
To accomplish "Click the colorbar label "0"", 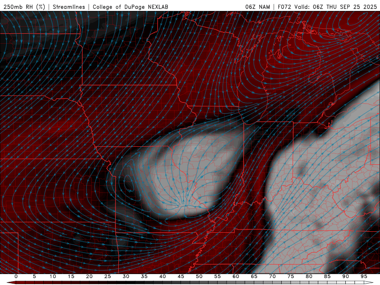I will click(16, 276).
